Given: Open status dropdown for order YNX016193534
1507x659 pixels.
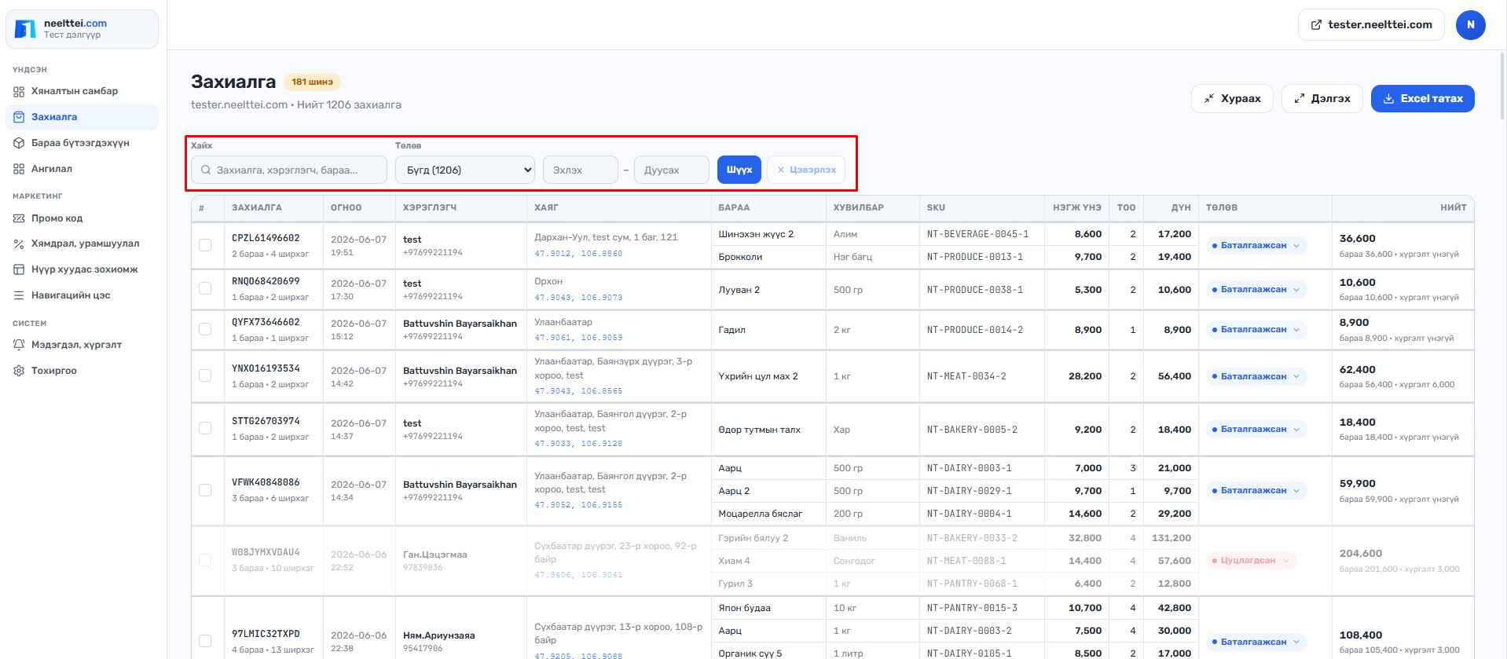Looking at the screenshot, I should point(1256,377).
